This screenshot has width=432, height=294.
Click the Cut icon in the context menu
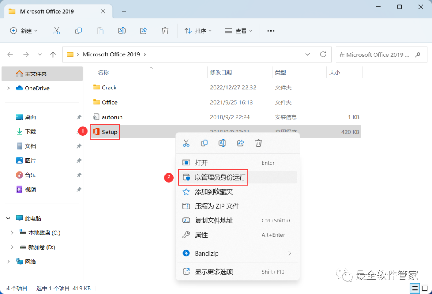coord(186,143)
